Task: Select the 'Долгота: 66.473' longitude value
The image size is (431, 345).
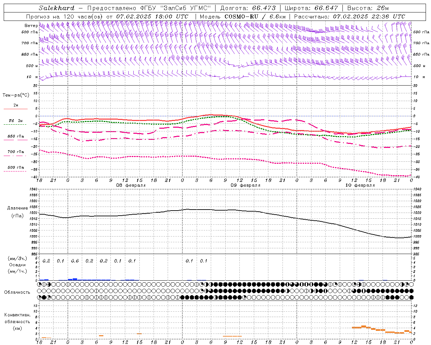Action: coord(248,8)
